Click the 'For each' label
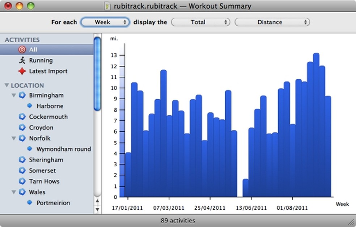Viewport: 356px width, 227px height. pyautogui.click(x=64, y=22)
